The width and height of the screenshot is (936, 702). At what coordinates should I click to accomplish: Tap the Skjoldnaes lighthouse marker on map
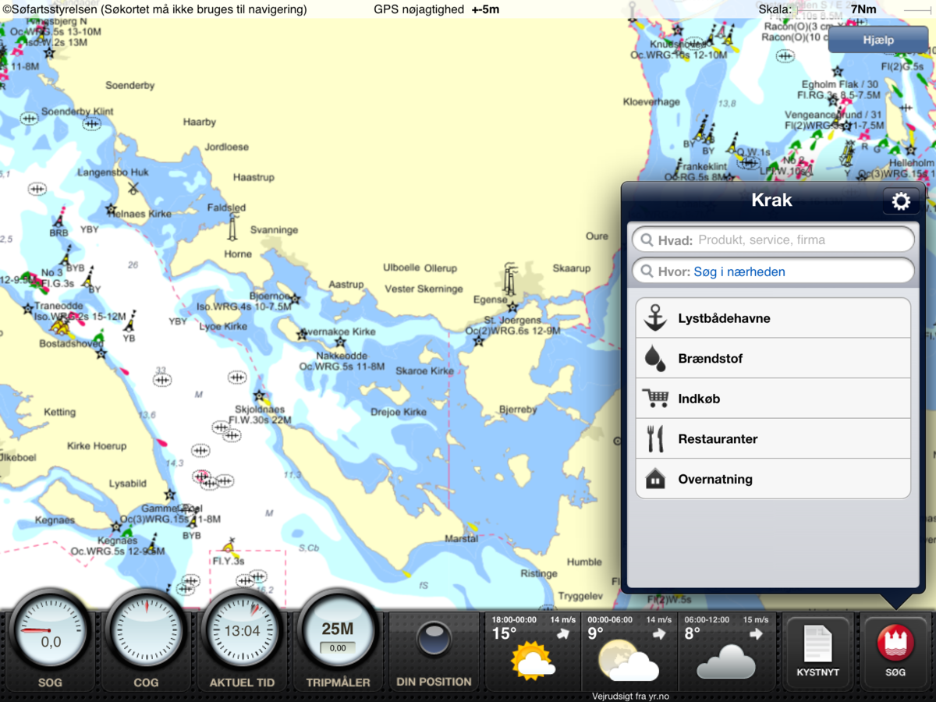259,396
